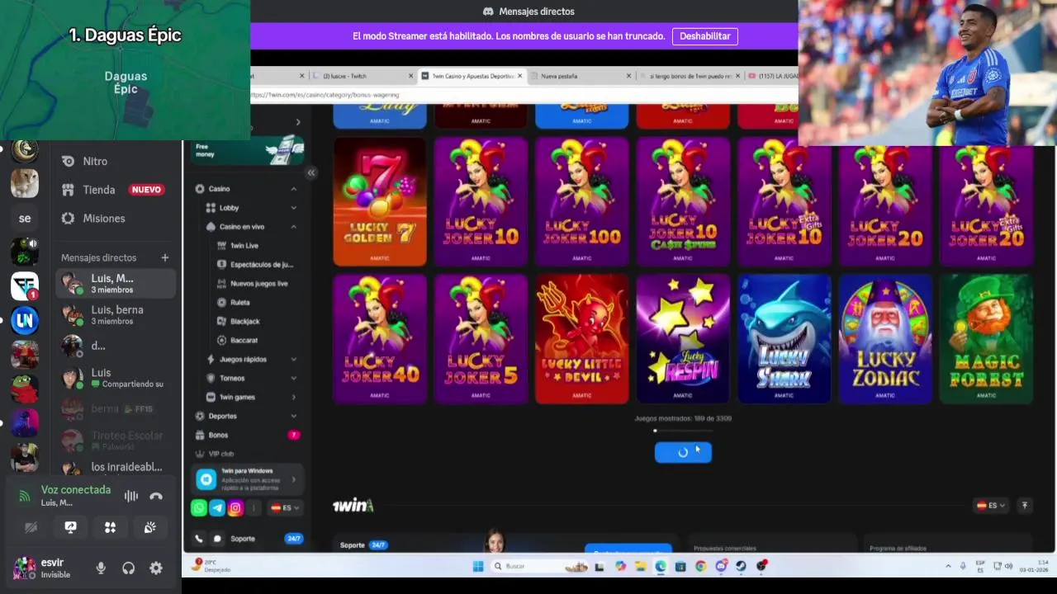Open Baccarat live category
Image resolution: width=1057 pixels, height=594 pixels.
(244, 341)
